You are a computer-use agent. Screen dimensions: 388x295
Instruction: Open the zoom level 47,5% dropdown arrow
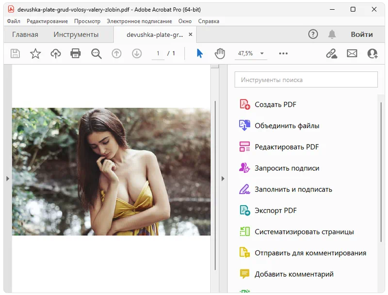(x=262, y=53)
